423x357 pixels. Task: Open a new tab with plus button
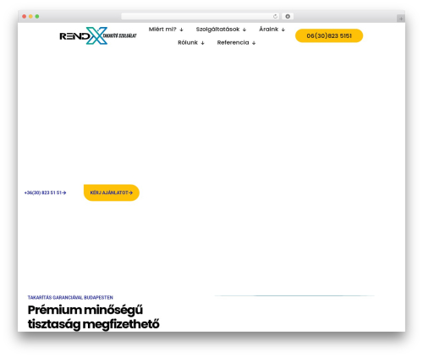(401, 19)
